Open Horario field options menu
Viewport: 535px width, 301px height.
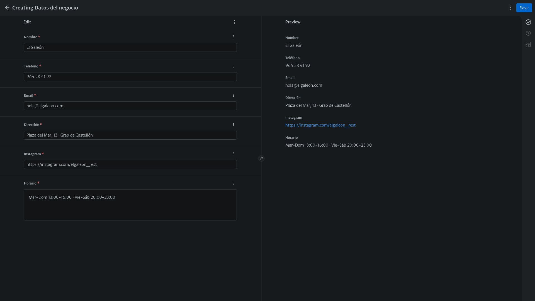(x=234, y=183)
